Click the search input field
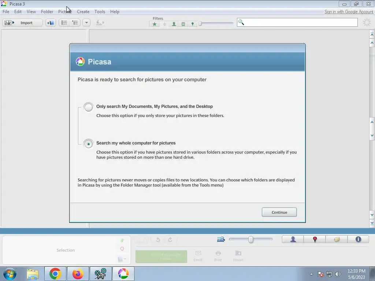 tap(297, 22)
